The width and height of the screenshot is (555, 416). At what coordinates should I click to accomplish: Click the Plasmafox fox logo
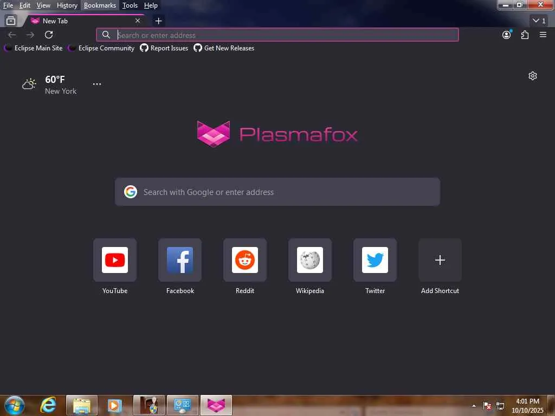coord(214,134)
